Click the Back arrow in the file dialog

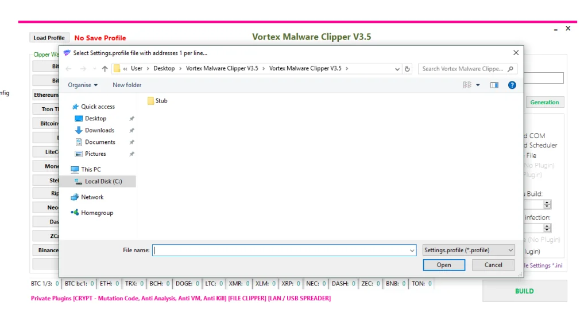pos(69,69)
